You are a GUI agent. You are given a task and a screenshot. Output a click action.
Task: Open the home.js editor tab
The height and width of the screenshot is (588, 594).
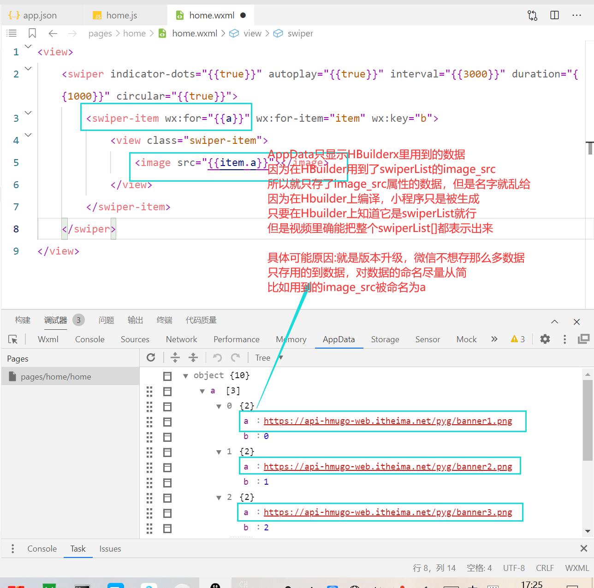point(121,15)
